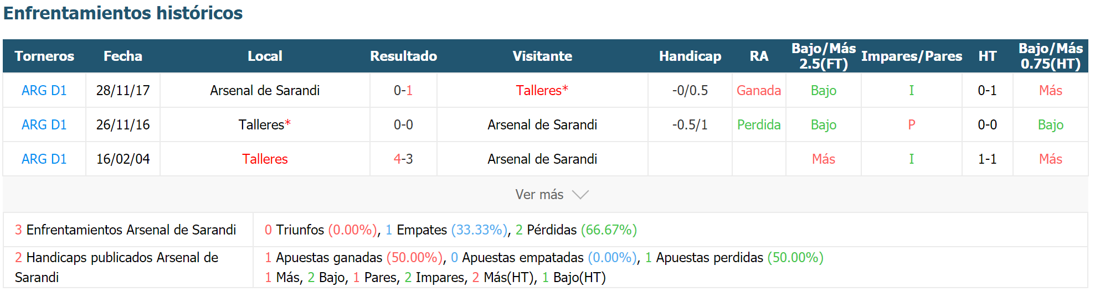The image size is (1095, 297).
Task: Click Arsenal de Sarandi local team, first row
Action: pos(265,90)
